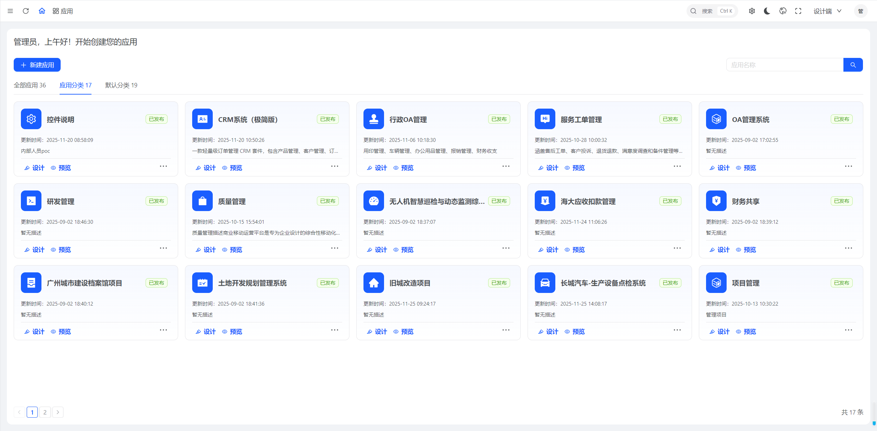
Task: Focus the 应用名称 search input
Action: click(785, 65)
